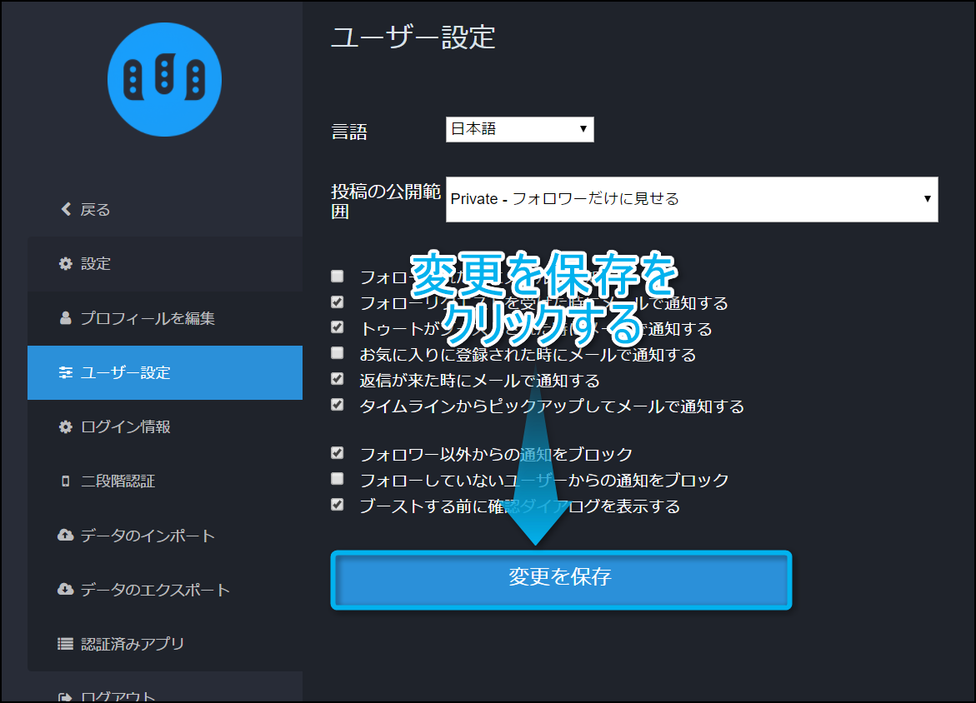Click the person icon for プロフィールを編集
Screen dimensions: 976x703
pyautogui.click(x=66, y=318)
